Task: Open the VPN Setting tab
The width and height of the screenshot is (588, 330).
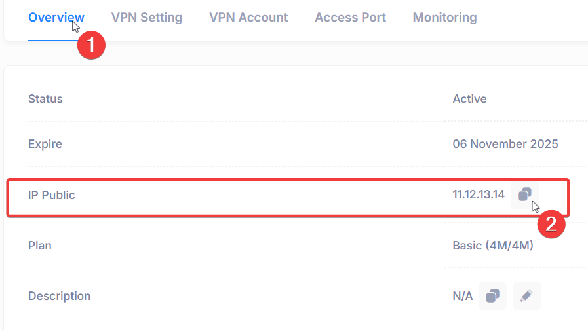Action: tap(147, 17)
